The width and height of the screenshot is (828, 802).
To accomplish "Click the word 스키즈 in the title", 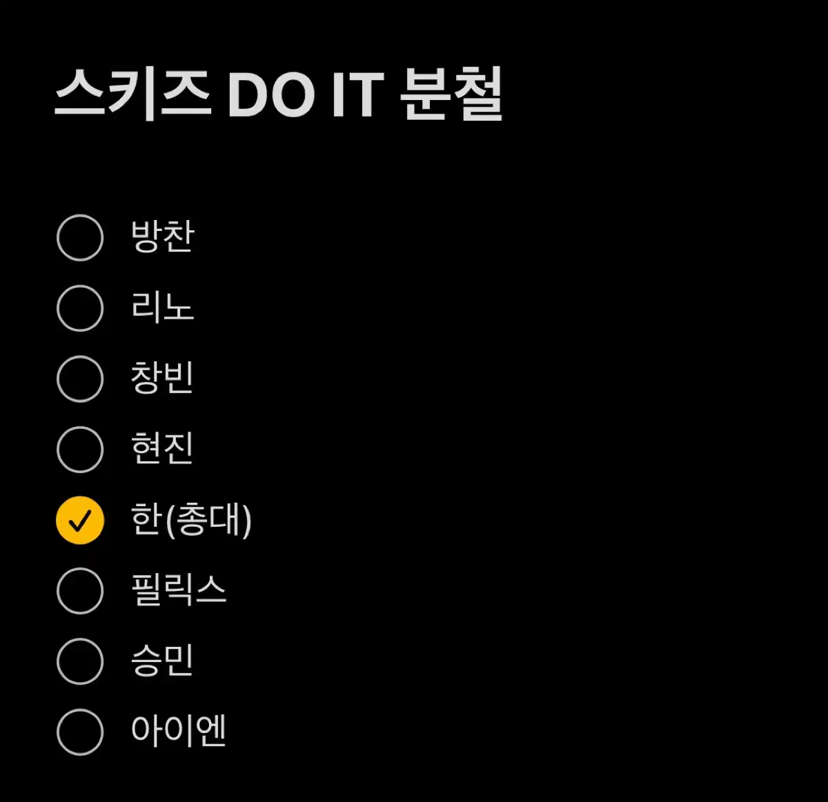I will pos(132,94).
